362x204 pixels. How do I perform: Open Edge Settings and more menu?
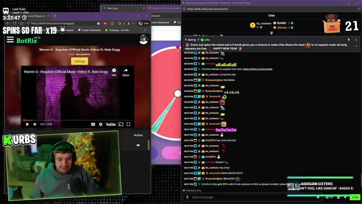tap(133, 24)
